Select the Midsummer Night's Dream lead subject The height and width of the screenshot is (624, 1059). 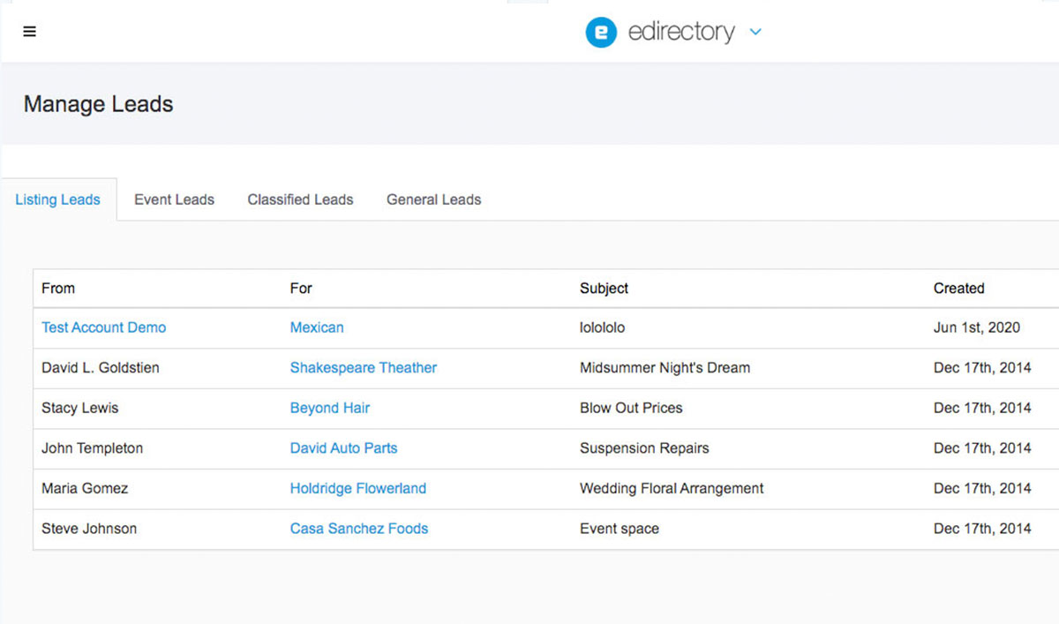(665, 368)
